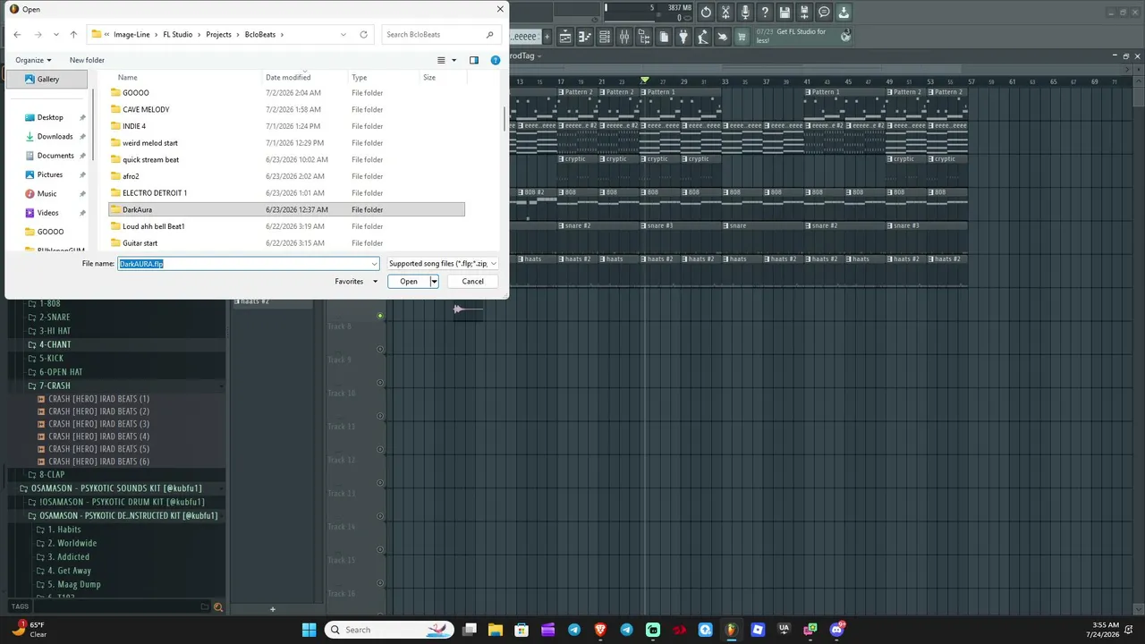1145x644 pixels.
Task: Select the Projects breadcrumb in address bar
Action: pyautogui.click(x=218, y=35)
